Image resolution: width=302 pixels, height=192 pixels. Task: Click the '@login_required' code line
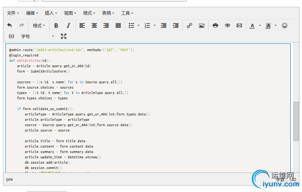coord(24,55)
